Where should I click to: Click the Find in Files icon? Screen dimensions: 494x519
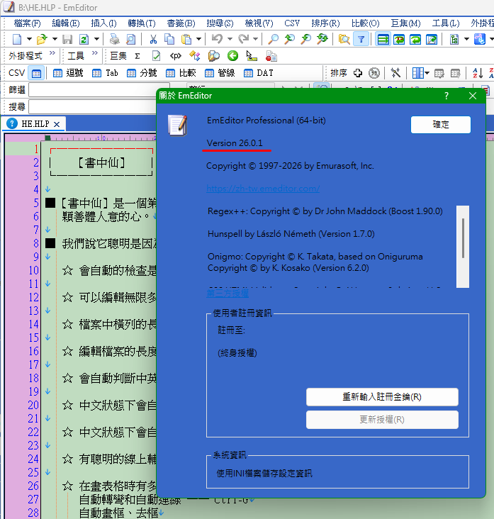click(x=344, y=40)
